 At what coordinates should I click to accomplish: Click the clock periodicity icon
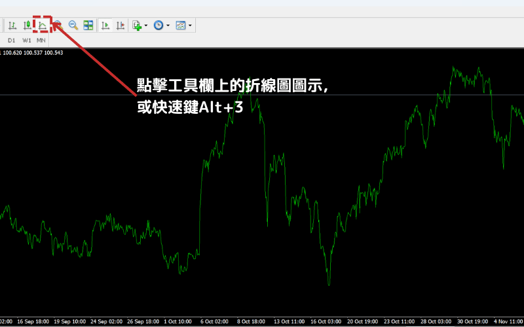click(x=159, y=26)
